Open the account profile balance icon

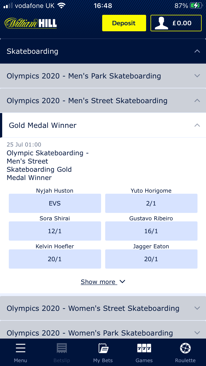(161, 23)
